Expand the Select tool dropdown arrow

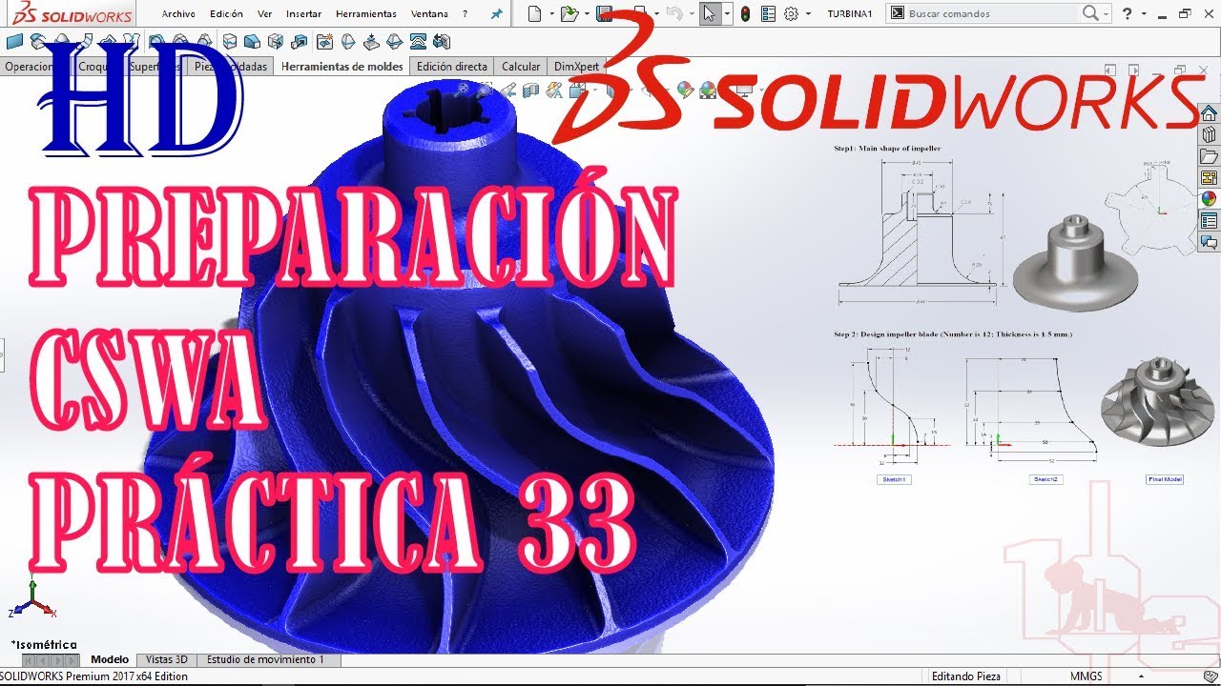(727, 13)
